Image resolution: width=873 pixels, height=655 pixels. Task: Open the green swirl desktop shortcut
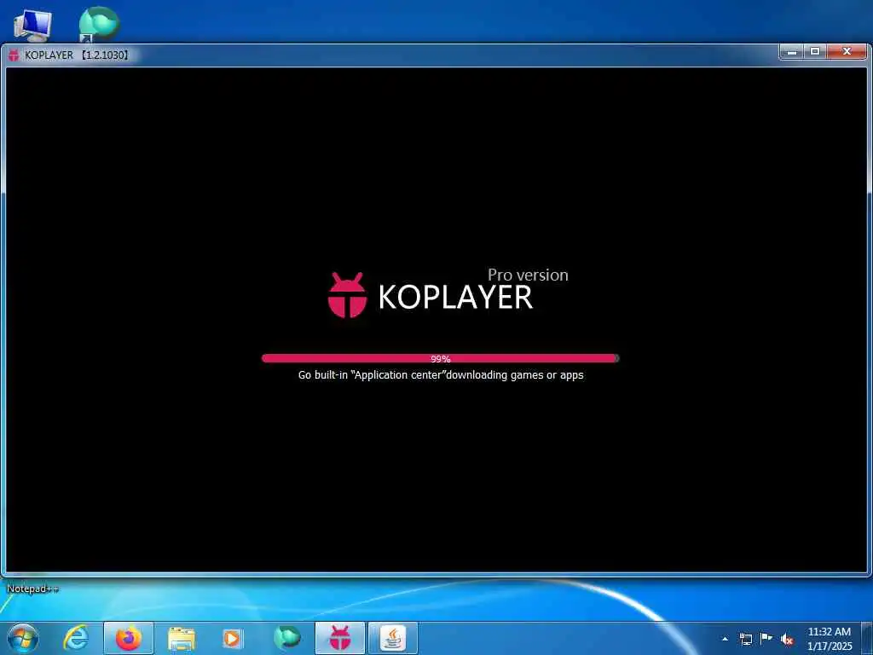click(x=99, y=24)
